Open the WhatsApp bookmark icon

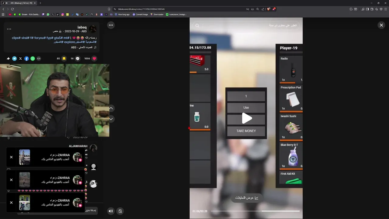click(48, 14)
